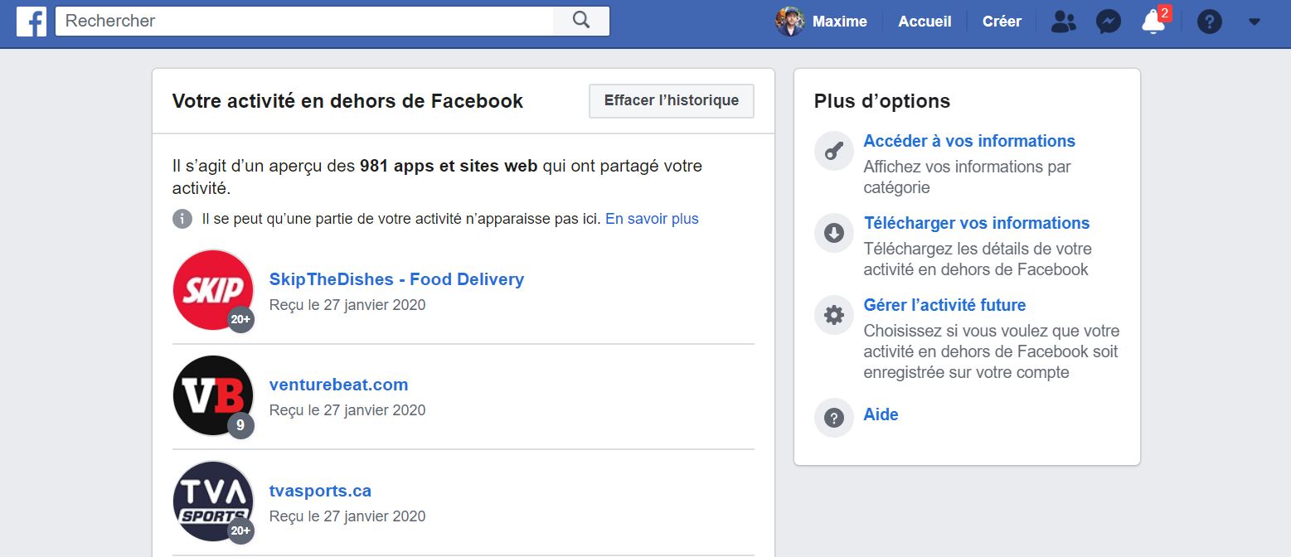
Task: Open the Messenger icon
Action: click(x=1109, y=22)
